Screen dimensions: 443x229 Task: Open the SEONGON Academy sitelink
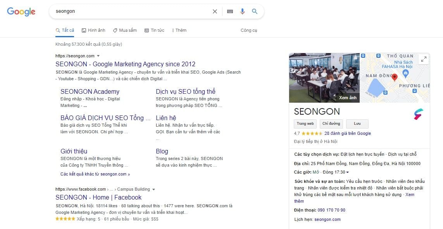(90, 91)
